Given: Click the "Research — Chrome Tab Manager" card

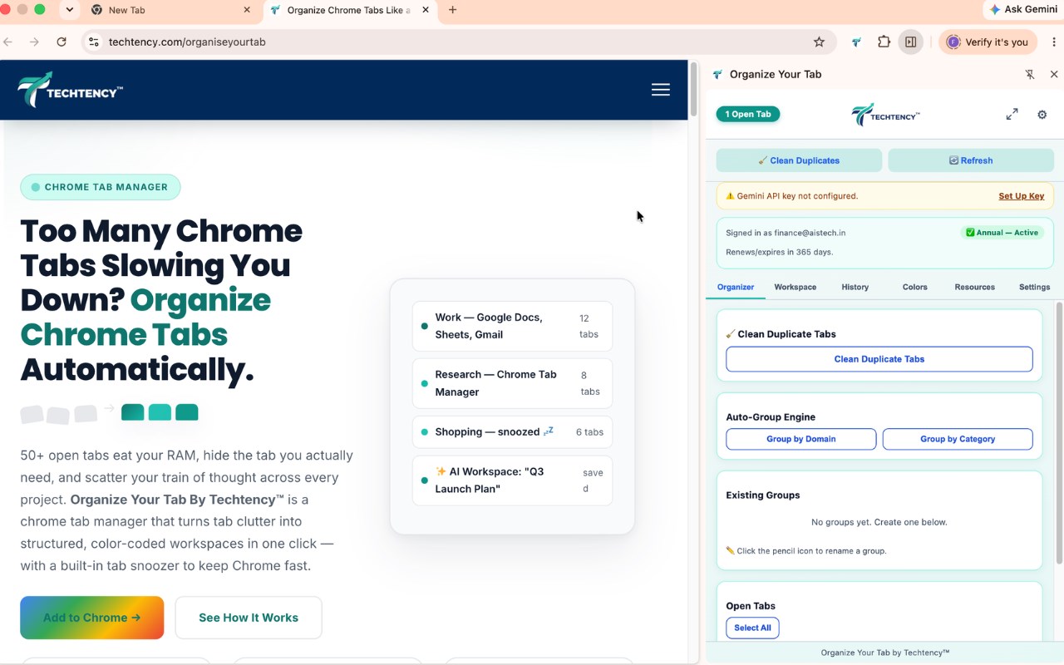Looking at the screenshot, I should click(x=512, y=383).
